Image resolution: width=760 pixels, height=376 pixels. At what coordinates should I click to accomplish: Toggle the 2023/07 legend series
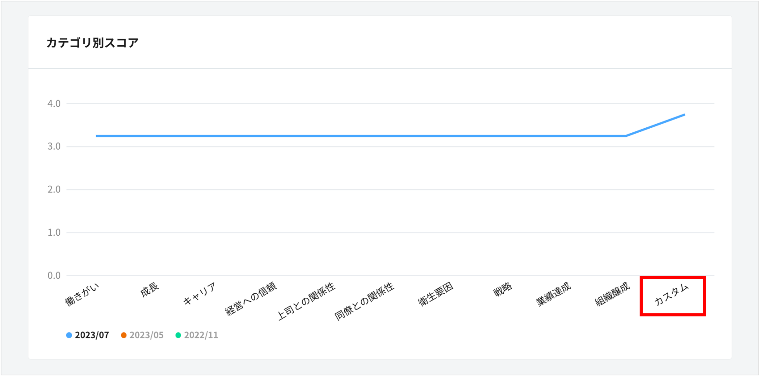pos(88,335)
